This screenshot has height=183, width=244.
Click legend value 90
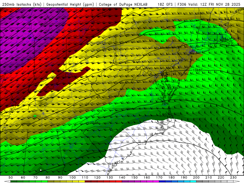click(60, 178)
